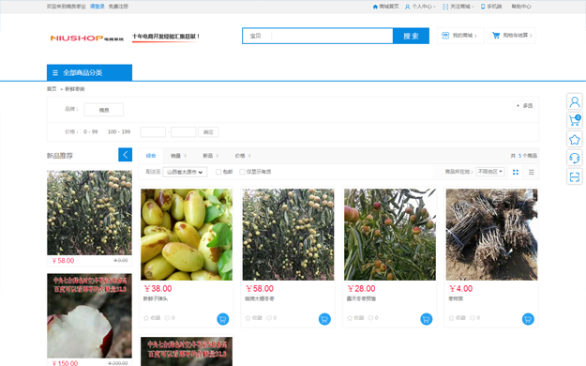This screenshot has width=586, height=366.
Task: Open 帮助中心 help center in top bar
Action: [521, 7]
